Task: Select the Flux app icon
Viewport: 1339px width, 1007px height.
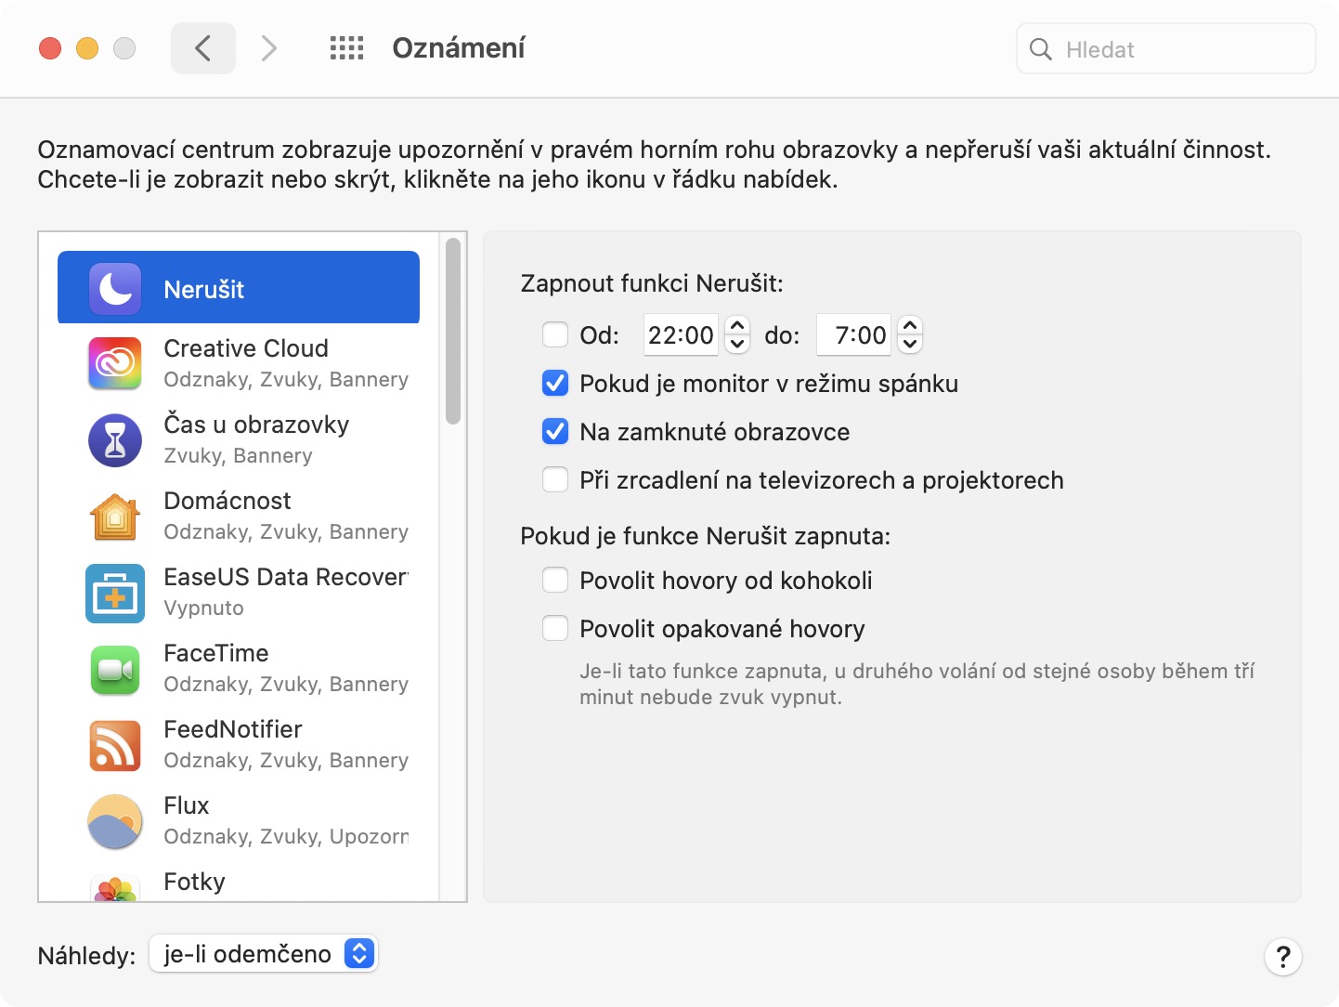Action: click(x=115, y=821)
